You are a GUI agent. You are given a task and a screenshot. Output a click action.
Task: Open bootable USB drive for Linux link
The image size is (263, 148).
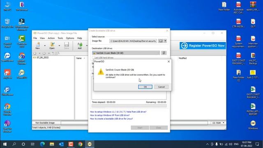pos(111,119)
